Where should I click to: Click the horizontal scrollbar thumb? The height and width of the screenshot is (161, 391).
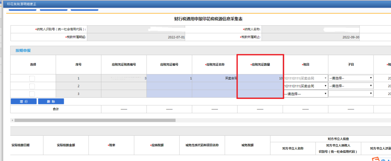[95, 120]
